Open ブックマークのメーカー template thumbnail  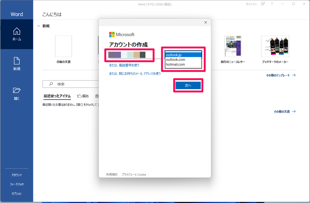(x=275, y=46)
